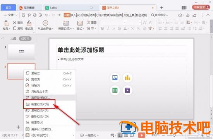The height and width of the screenshot is (139, 213).
Task: Toggle Italic formatting
Action: (x=108, y=29)
